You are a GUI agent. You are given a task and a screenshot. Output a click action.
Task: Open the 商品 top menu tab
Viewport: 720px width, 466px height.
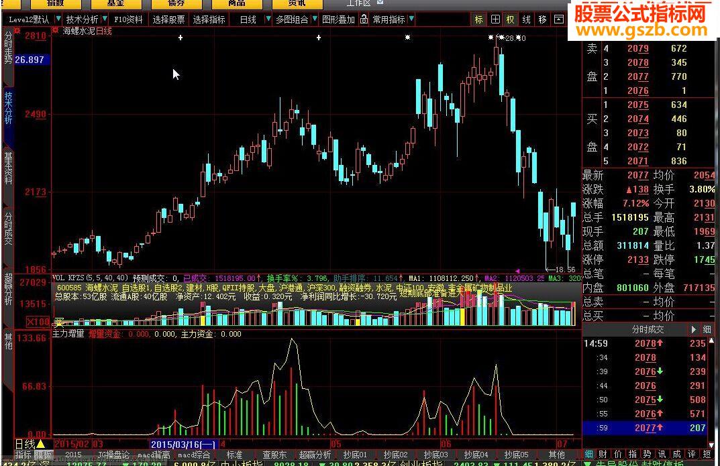pos(237,3)
